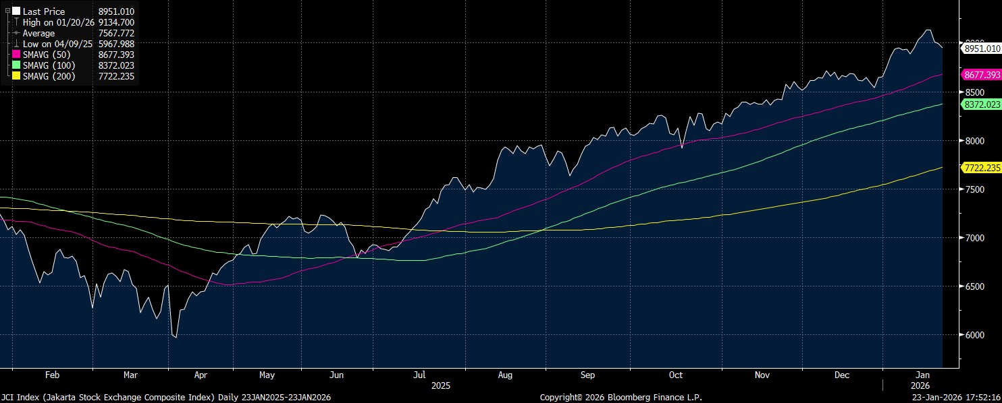Click the green 8372.023 axis tag
Screen dimensions: 1002x403
click(981, 104)
